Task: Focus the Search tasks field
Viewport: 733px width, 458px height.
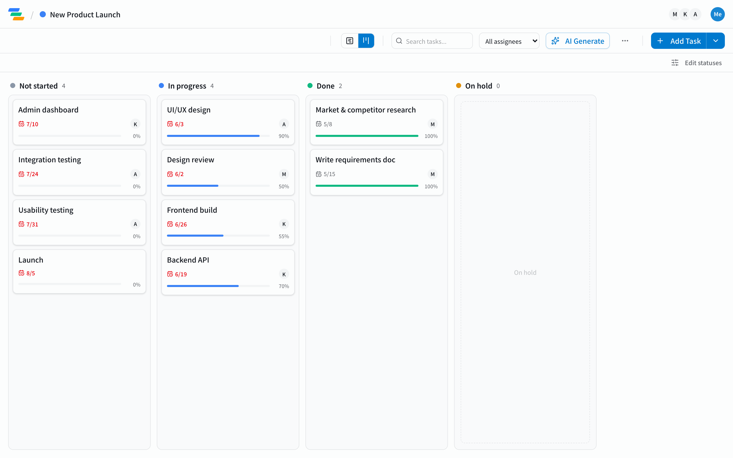Action: click(432, 41)
